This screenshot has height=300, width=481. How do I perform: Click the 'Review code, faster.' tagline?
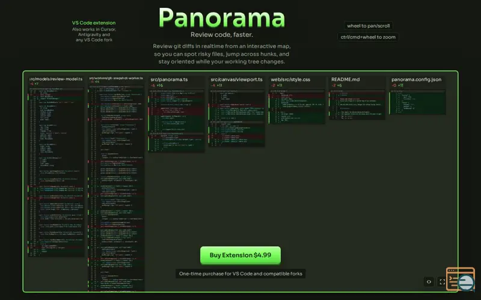pyautogui.click(x=222, y=35)
